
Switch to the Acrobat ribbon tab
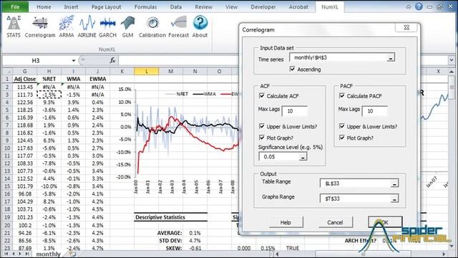coord(298,6)
